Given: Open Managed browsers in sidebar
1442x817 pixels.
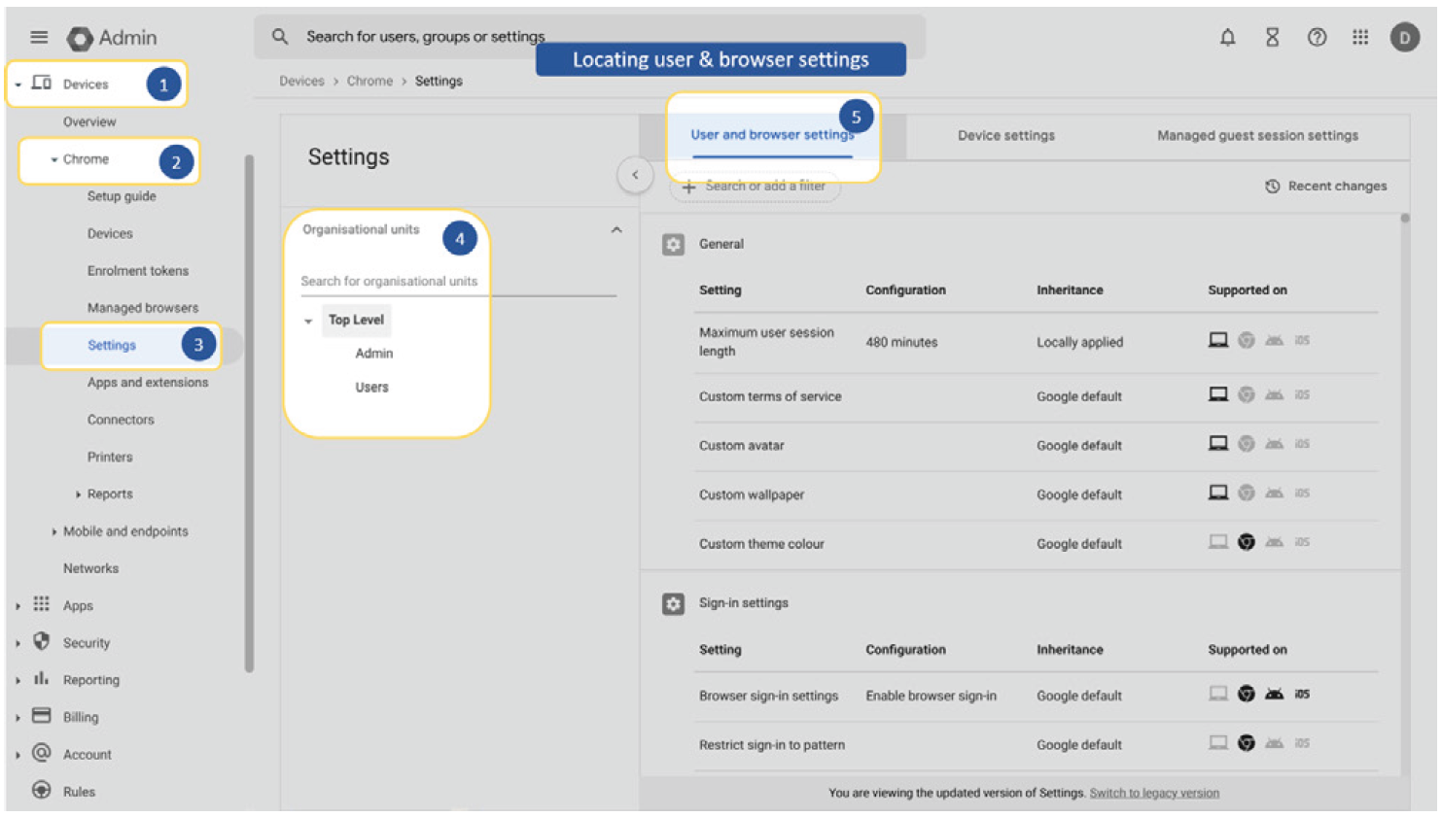Looking at the screenshot, I should (x=143, y=308).
